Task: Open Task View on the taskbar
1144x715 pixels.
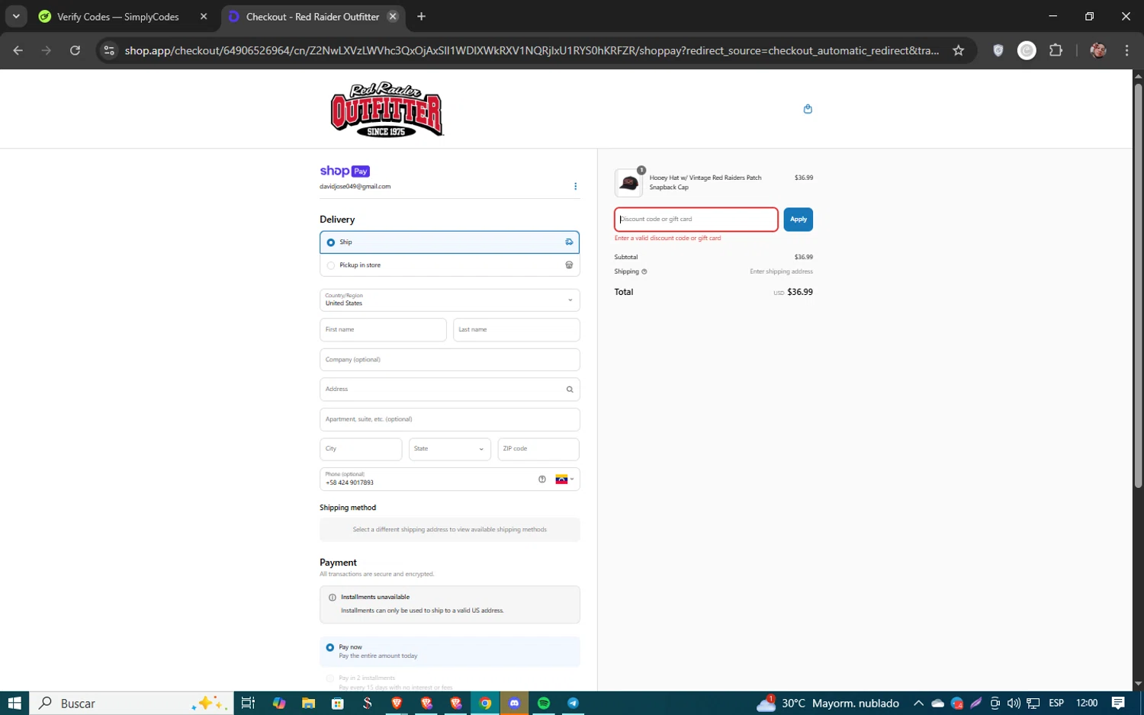Action: [248, 703]
